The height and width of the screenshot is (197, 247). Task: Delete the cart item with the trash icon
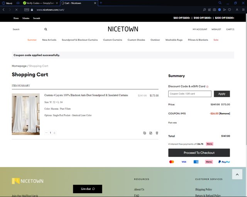point(157,133)
